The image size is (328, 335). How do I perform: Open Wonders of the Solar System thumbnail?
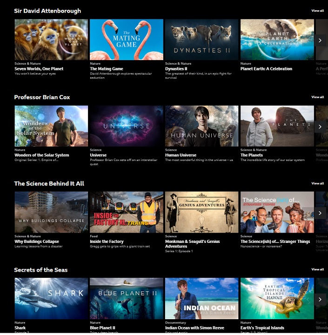[51, 126]
